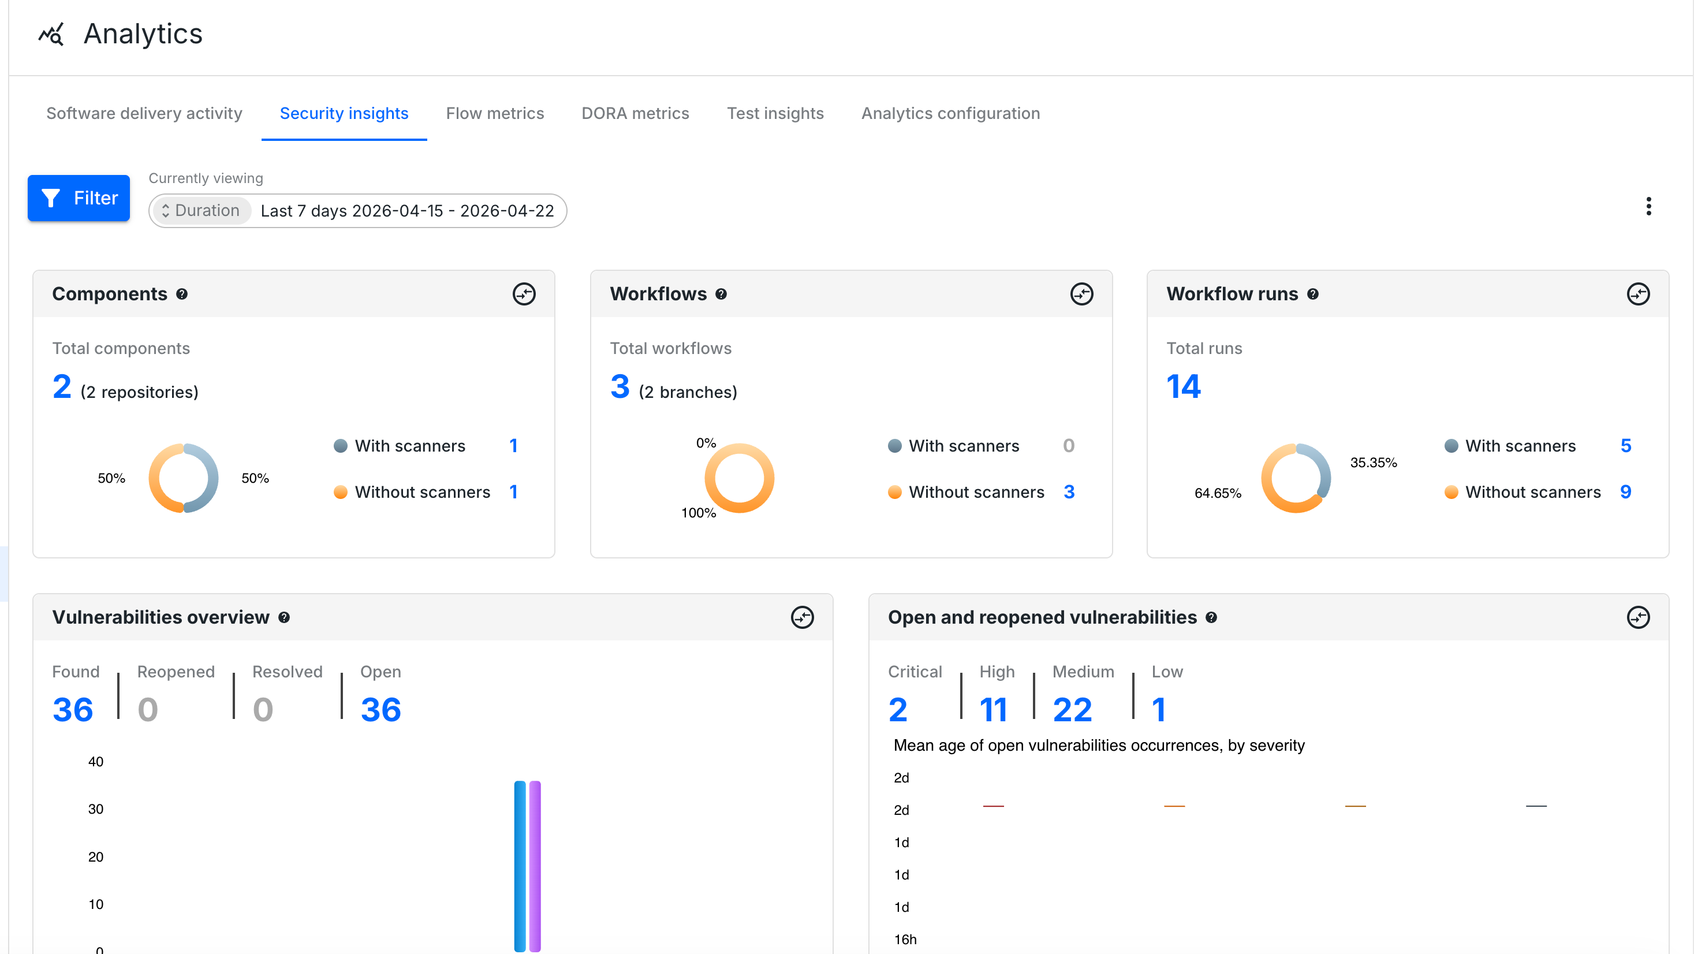The height and width of the screenshot is (954, 1694).
Task: Click Workflow runs Without scanners count 9
Action: click(1625, 491)
